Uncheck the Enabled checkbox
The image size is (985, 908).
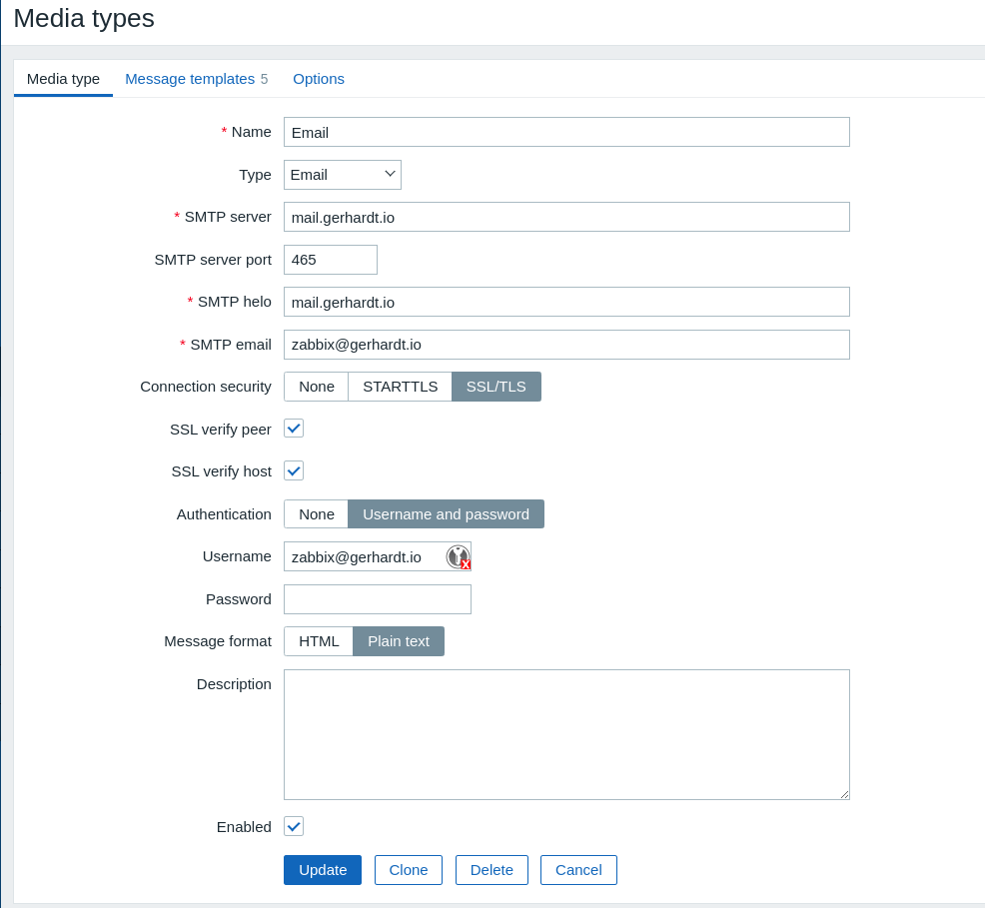pos(294,826)
